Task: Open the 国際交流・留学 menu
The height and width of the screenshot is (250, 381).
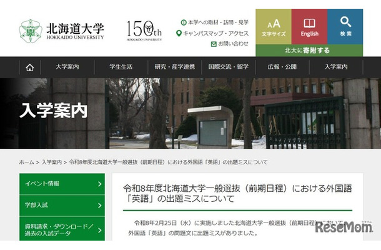Action: tap(229, 67)
